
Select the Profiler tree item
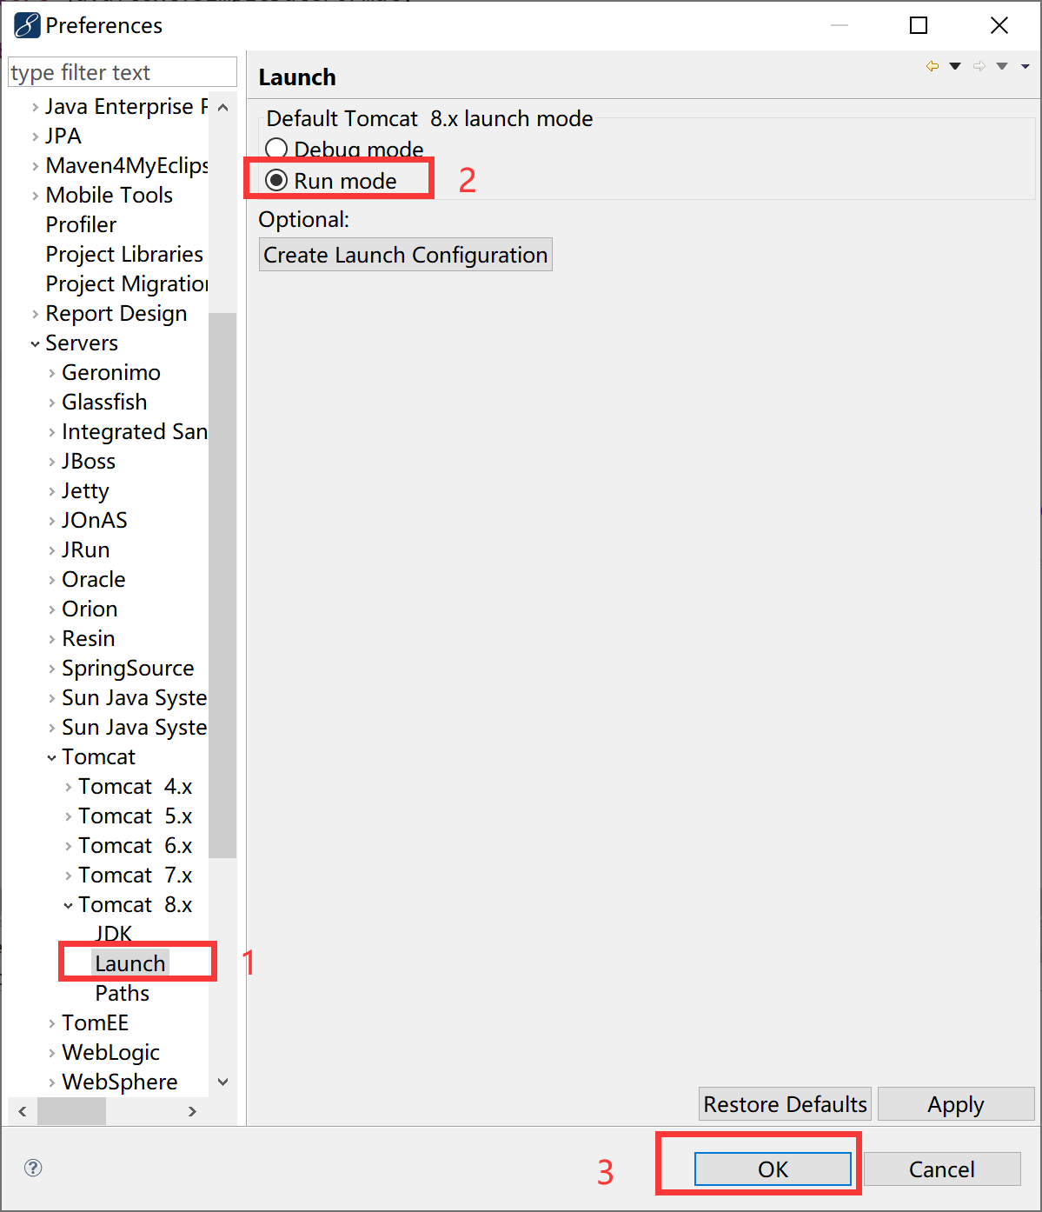coord(81,224)
